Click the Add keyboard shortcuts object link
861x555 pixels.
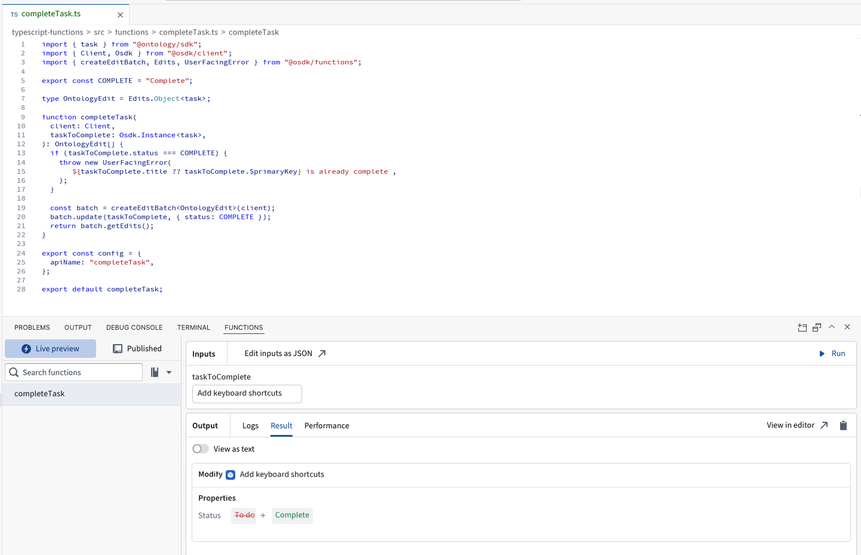pyautogui.click(x=282, y=474)
